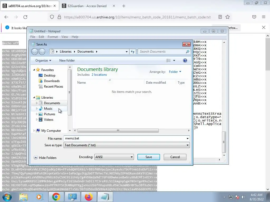
Task: Select Recent Places in Favorites
Action: 53,86
